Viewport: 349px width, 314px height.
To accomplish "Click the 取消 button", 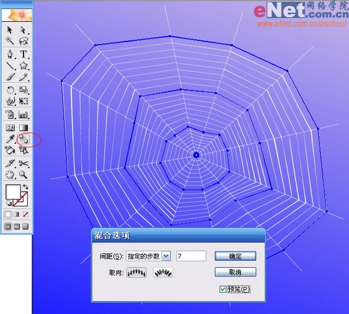I will (235, 272).
